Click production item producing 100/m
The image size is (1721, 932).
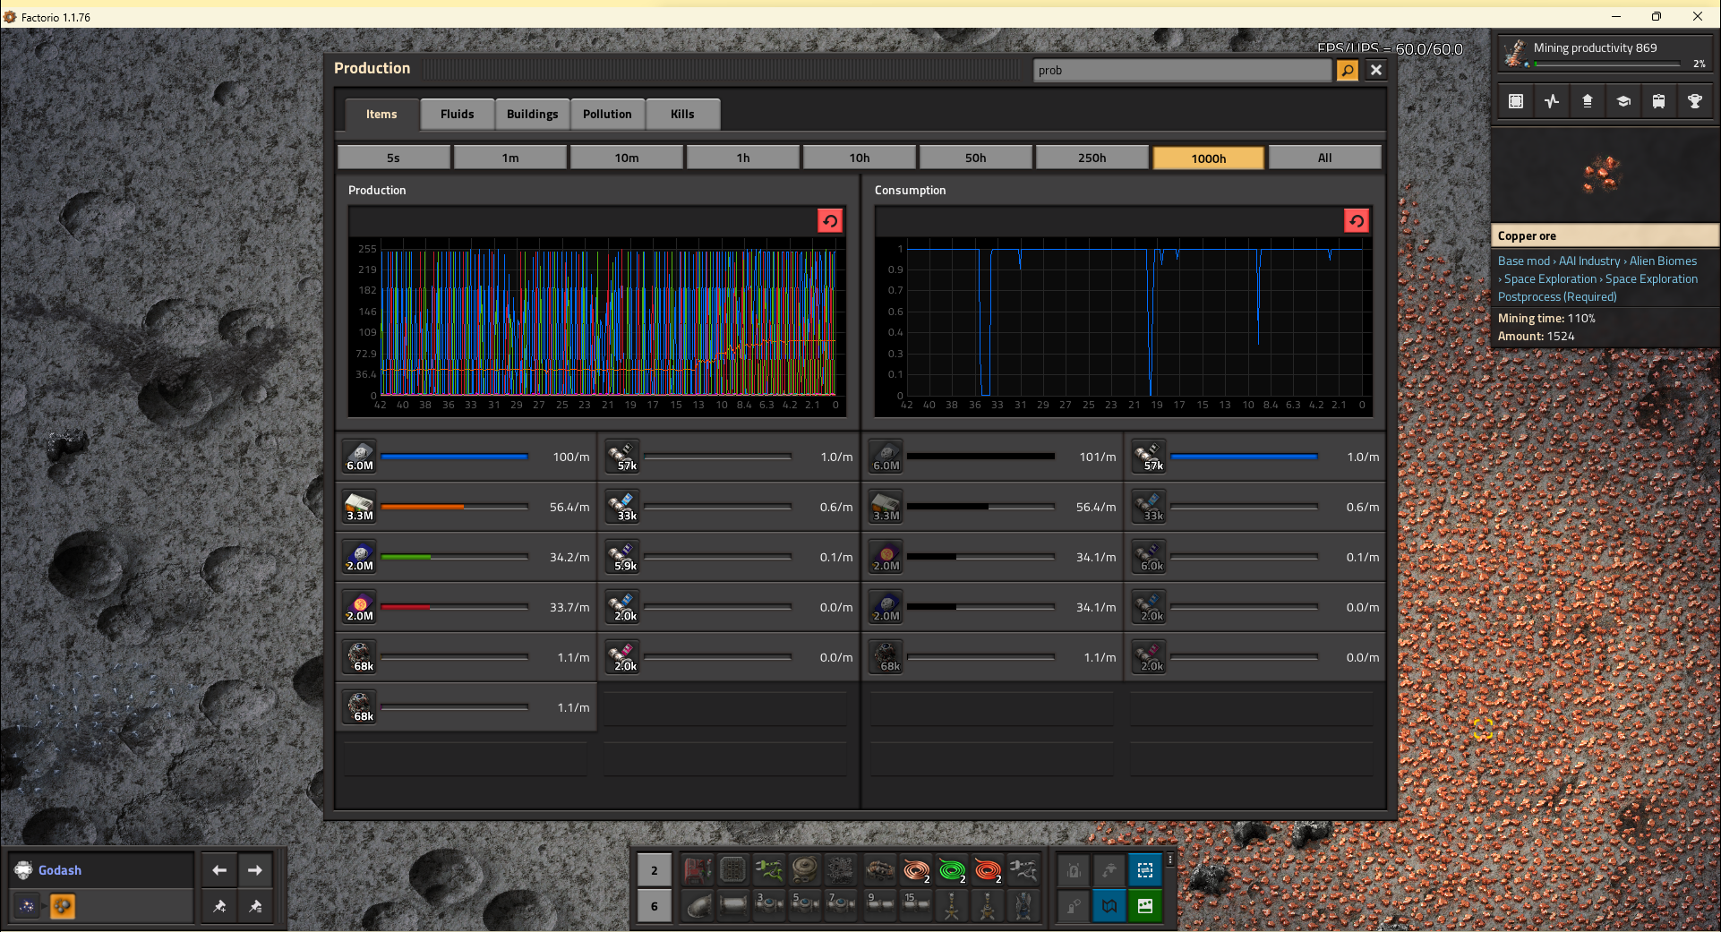(x=360, y=457)
